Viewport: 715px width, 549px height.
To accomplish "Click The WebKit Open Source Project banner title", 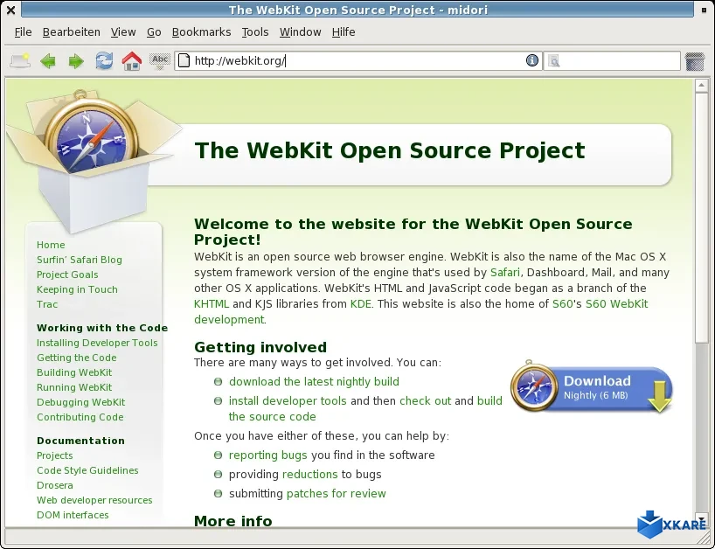I will click(x=390, y=150).
